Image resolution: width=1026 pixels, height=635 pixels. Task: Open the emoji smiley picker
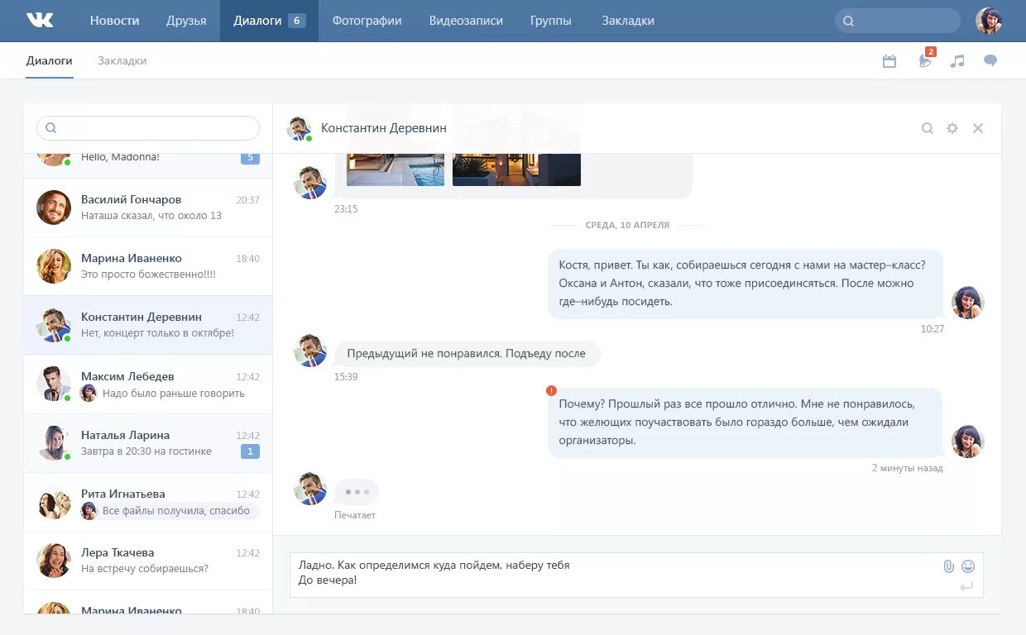(968, 566)
